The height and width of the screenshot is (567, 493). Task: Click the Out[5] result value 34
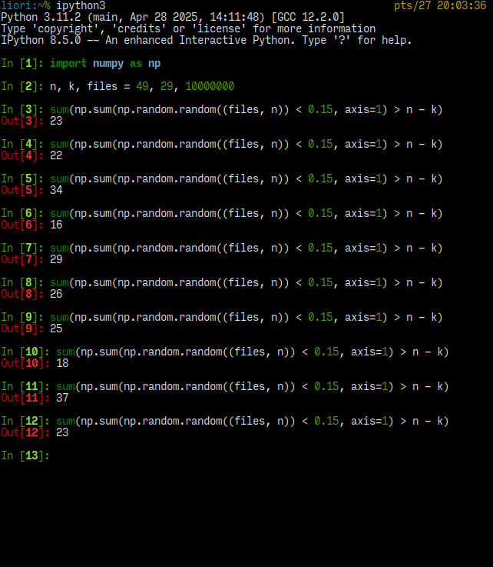(55, 190)
